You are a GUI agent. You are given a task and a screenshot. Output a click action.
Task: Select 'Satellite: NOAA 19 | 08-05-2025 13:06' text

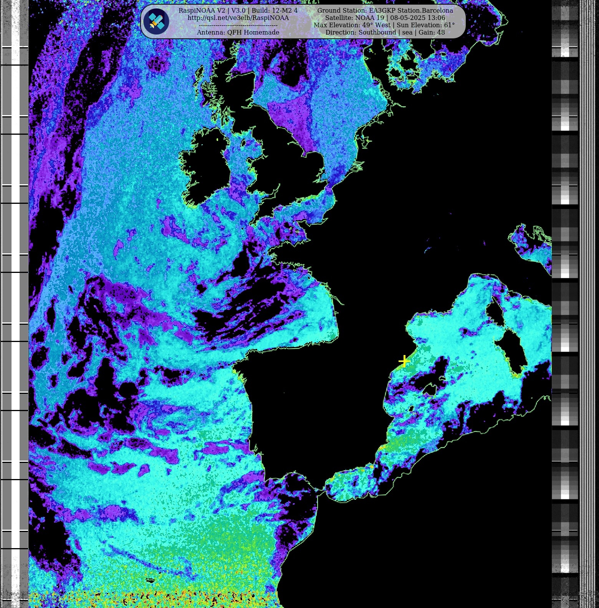pyautogui.click(x=385, y=18)
